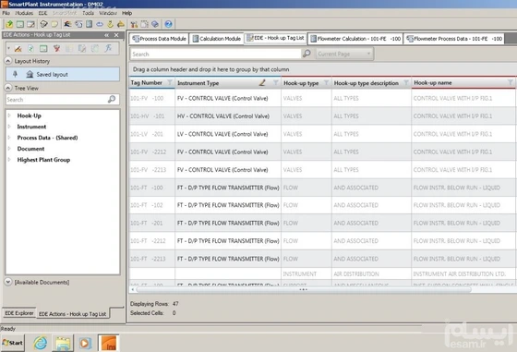Click the magnifier icon in Tree View search
Viewport: 517px width, 352px height.
(x=112, y=99)
